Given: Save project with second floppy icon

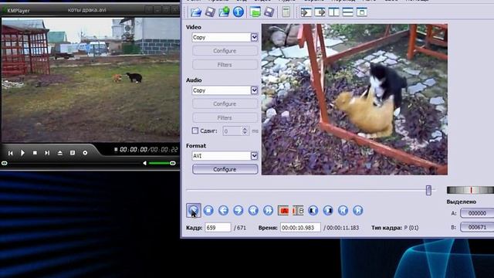Looking at the screenshot, I should click(x=269, y=12).
